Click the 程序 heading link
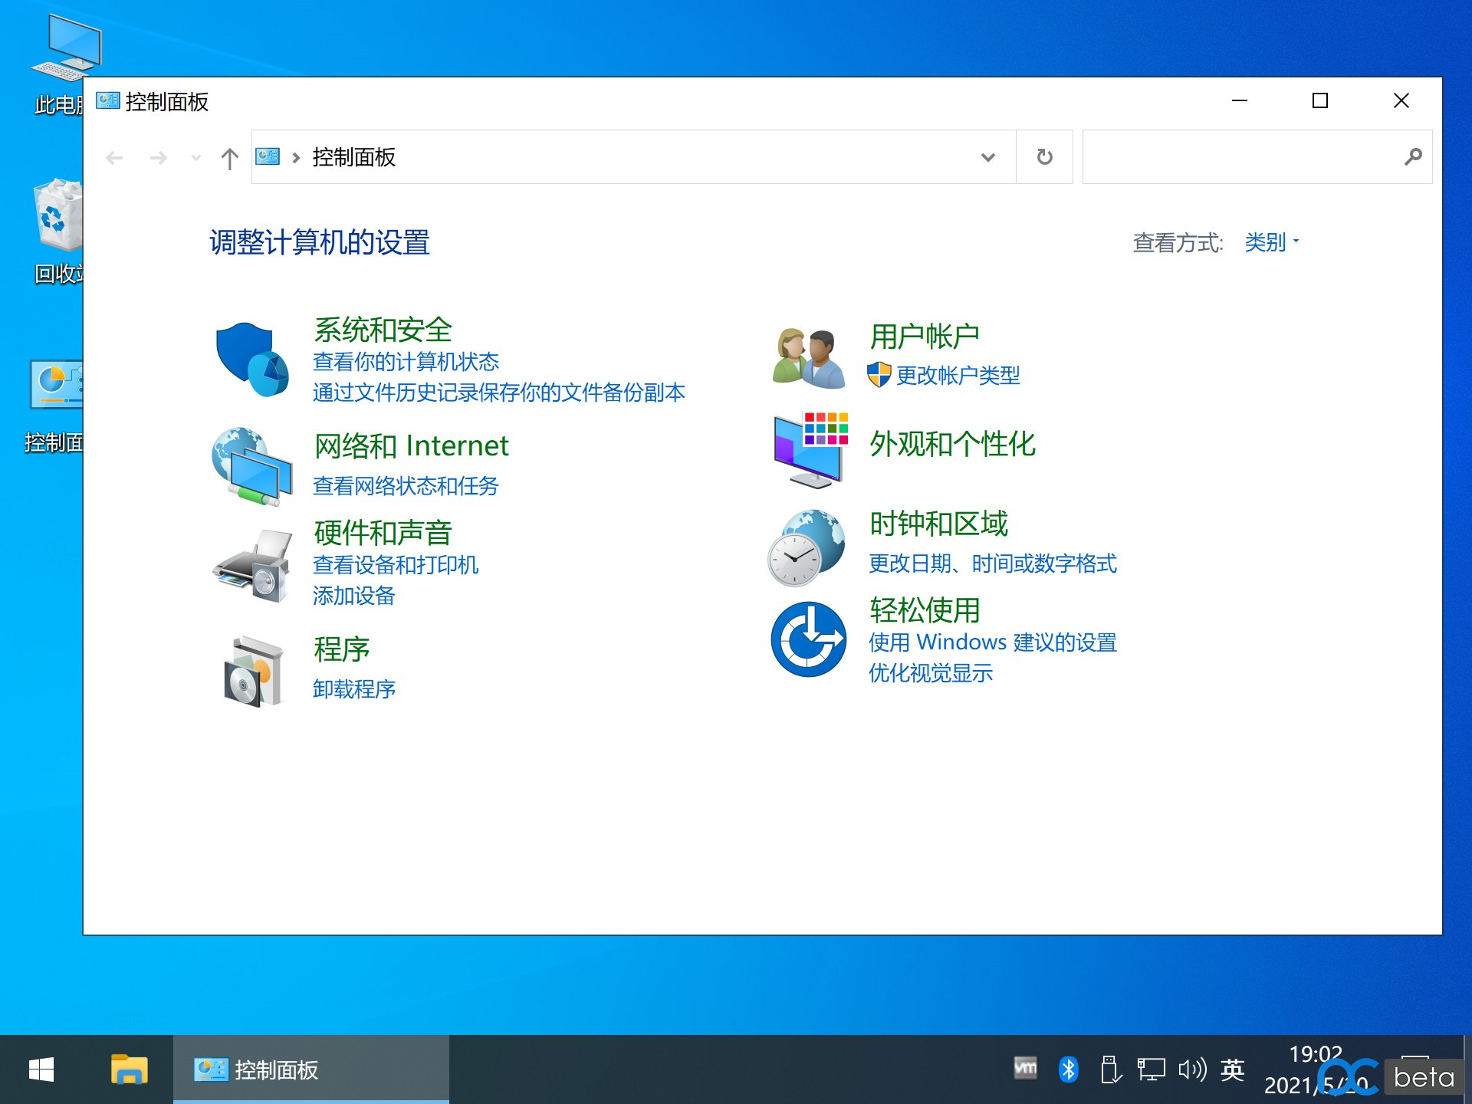 click(341, 649)
